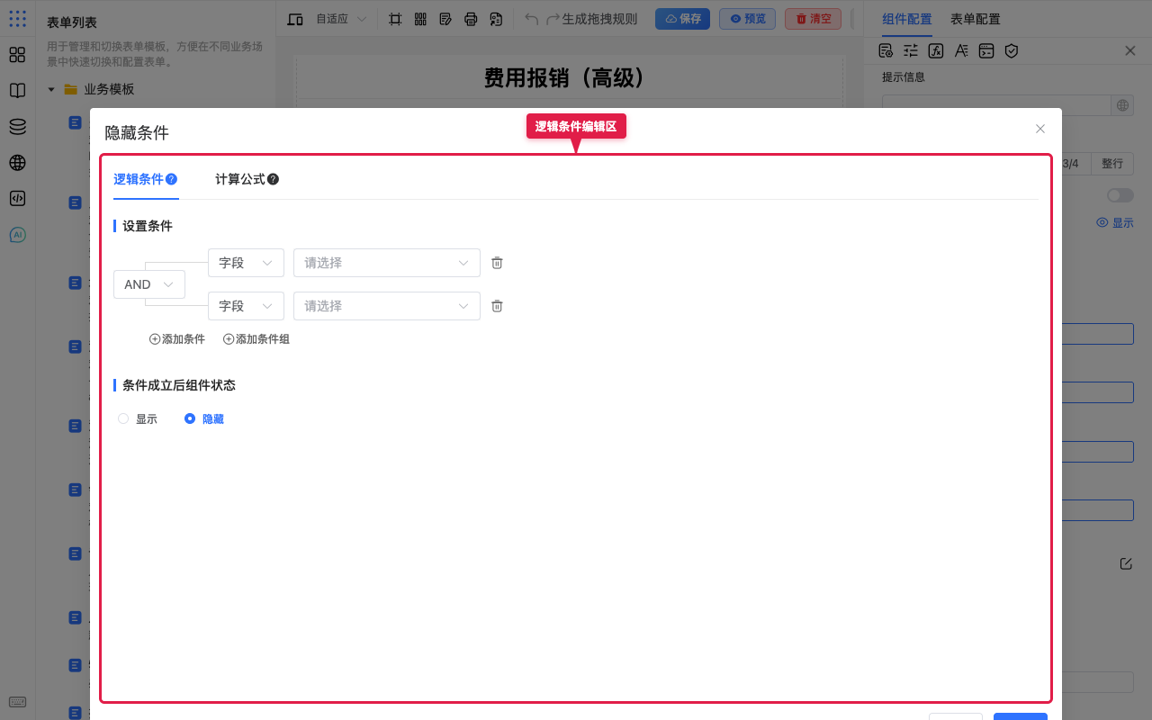Image resolution: width=1152 pixels, height=720 pixels.
Task: Close the component config panel with X
Action: pos(1130,50)
